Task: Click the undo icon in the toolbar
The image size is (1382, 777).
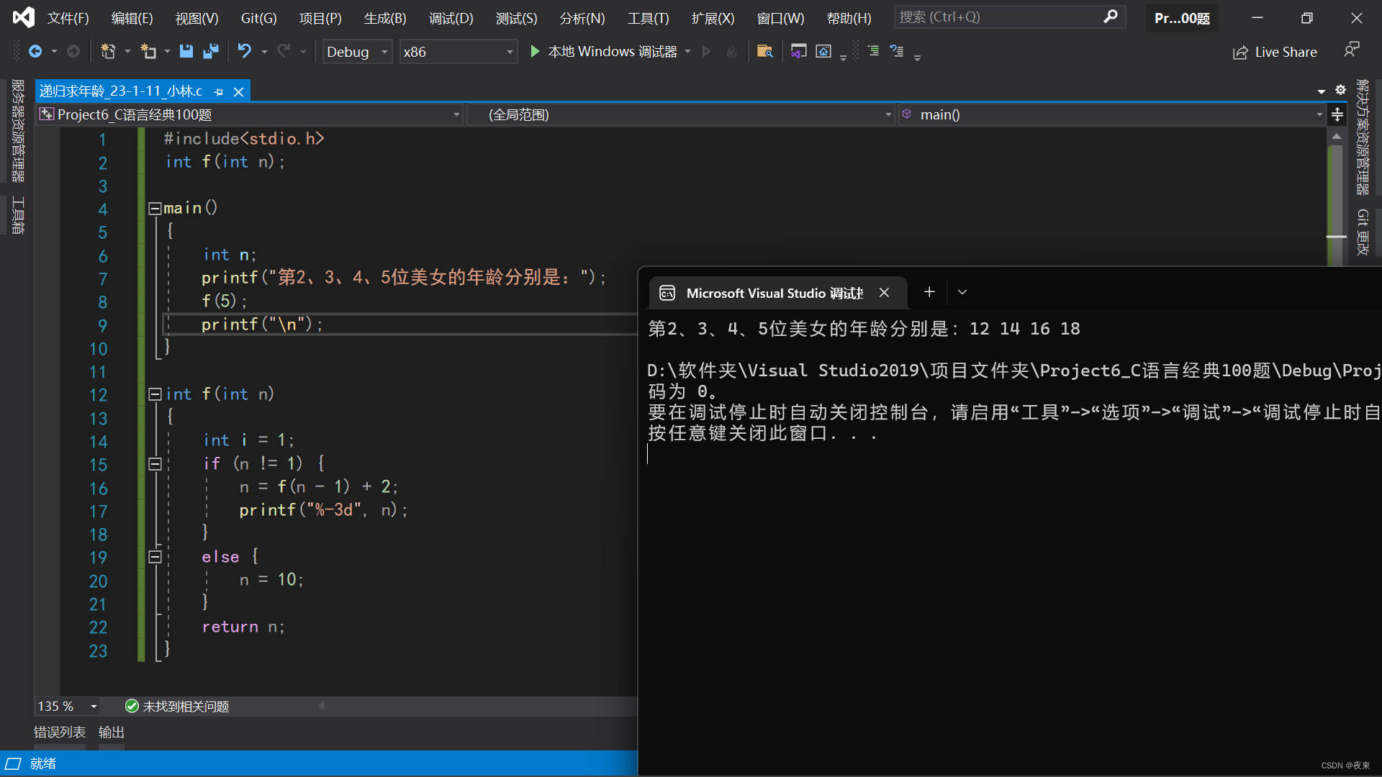Action: [245, 51]
